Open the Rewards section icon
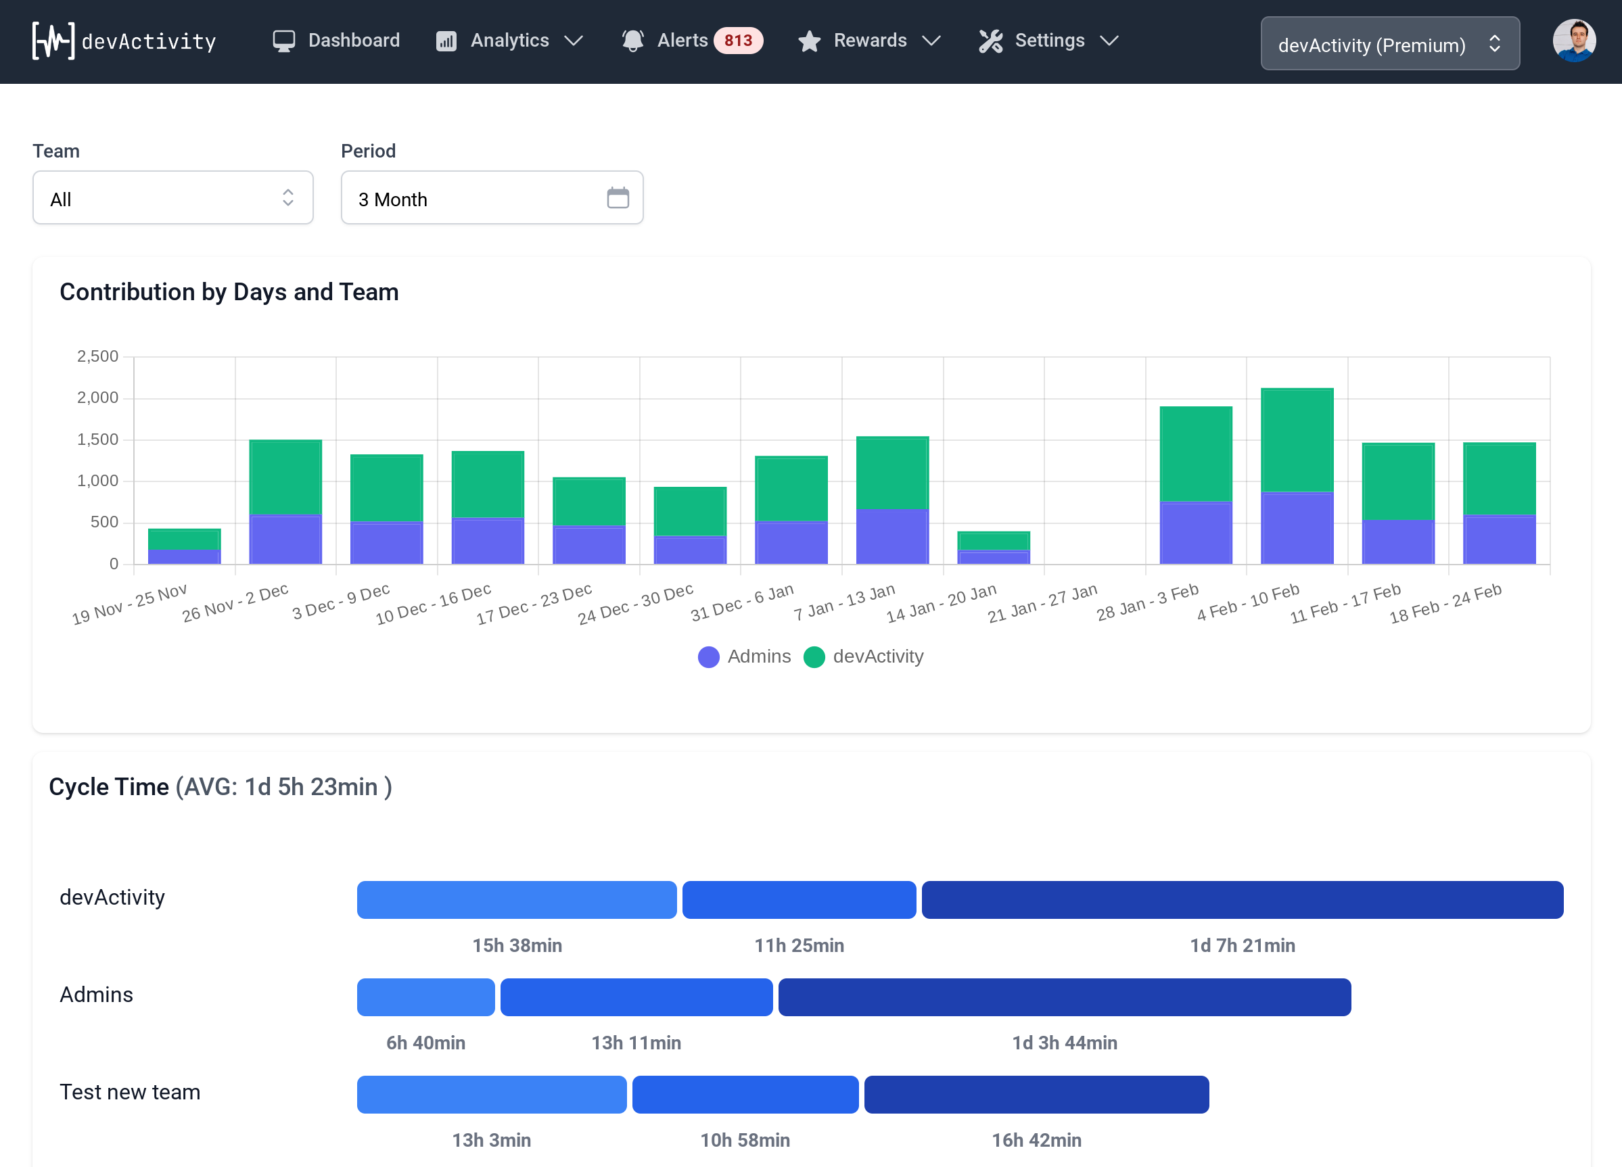The height and width of the screenshot is (1167, 1622). point(807,41)
